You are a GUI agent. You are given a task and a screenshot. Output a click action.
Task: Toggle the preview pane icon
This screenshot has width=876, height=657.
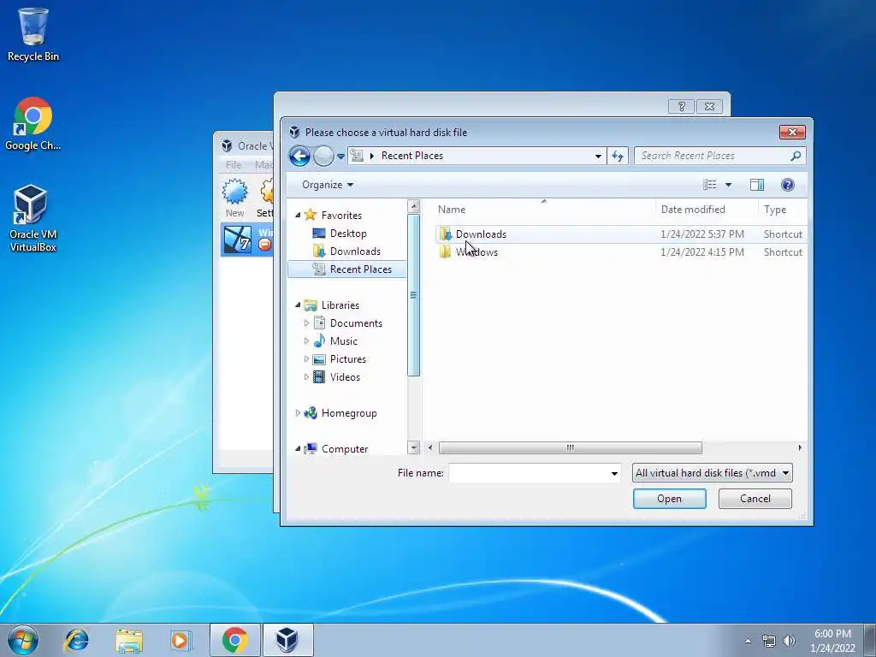pyautogui.click(x=757, y=185)
